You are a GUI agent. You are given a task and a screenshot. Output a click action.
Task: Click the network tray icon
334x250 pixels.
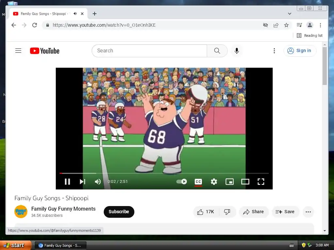point(310,245)
